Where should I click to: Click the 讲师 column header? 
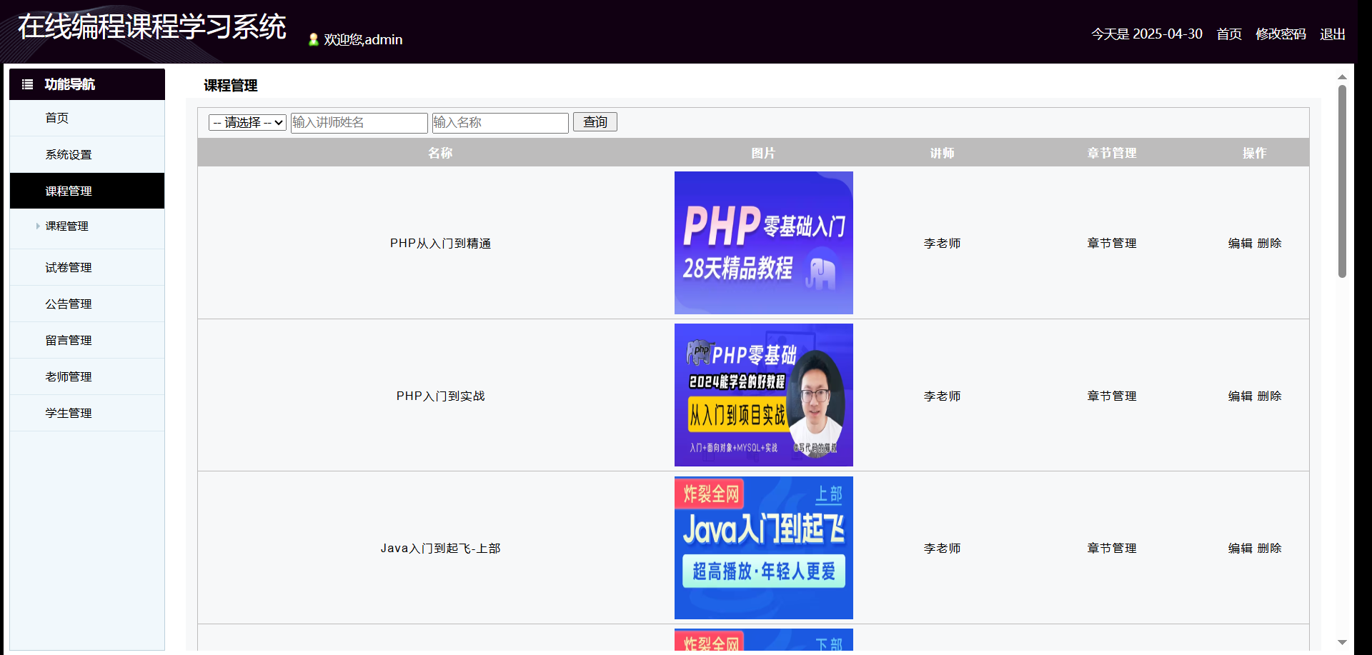pyautogui.click(x=942, y=153)
